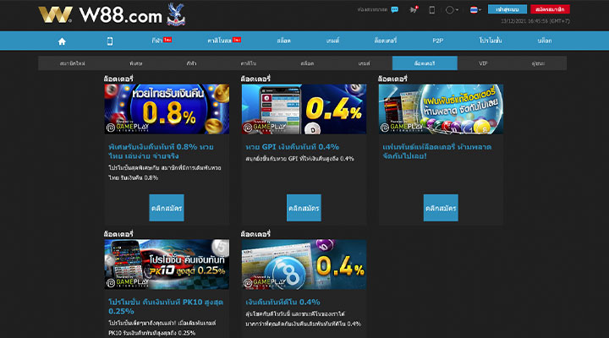Open the live chat speech bubble icon

[x=395, y=9]
